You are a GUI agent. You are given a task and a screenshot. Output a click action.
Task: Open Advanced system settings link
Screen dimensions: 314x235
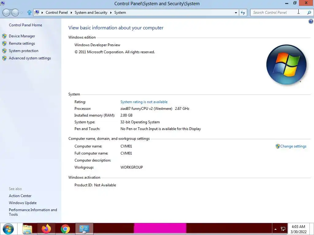tap(30, 58)
